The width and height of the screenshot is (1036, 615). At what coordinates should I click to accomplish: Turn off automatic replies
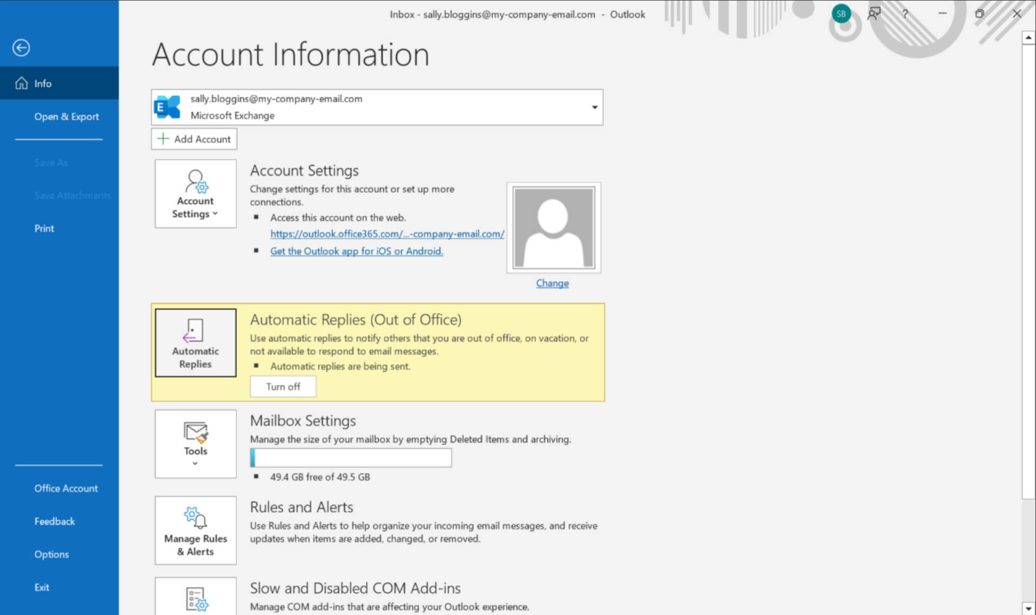283,386
